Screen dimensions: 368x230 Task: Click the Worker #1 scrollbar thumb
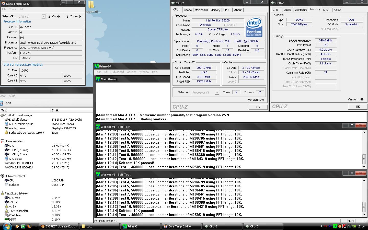[364, 159]
